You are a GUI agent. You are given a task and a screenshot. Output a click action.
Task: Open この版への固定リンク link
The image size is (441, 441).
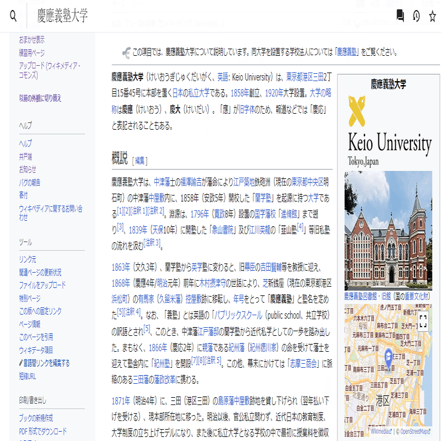[x=40, y=311]
